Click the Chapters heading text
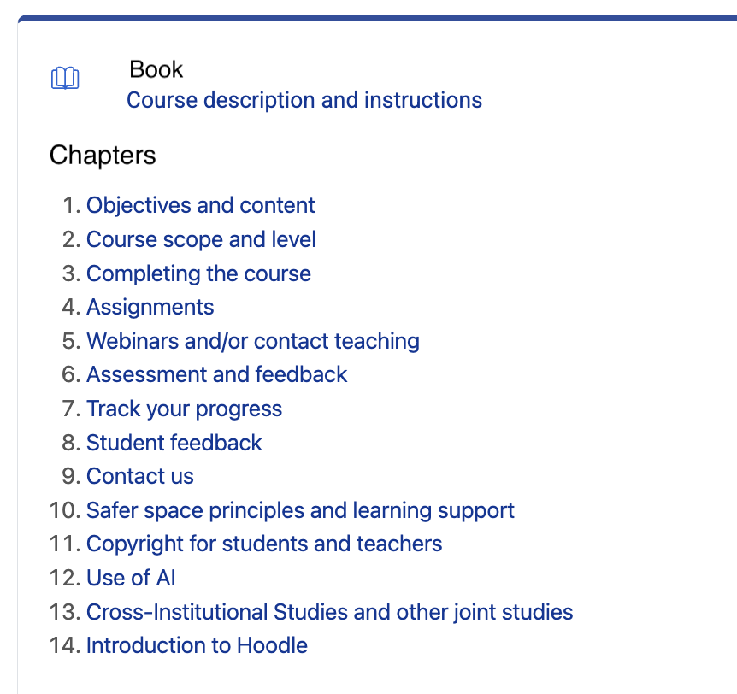Image resolution: width=737 pixels, height=694 pixels. coord(103,156)
